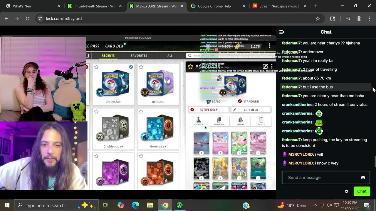Switch to the Recents decks tab
The height and width of the screenshot is (211, 376).
[108, 55]
